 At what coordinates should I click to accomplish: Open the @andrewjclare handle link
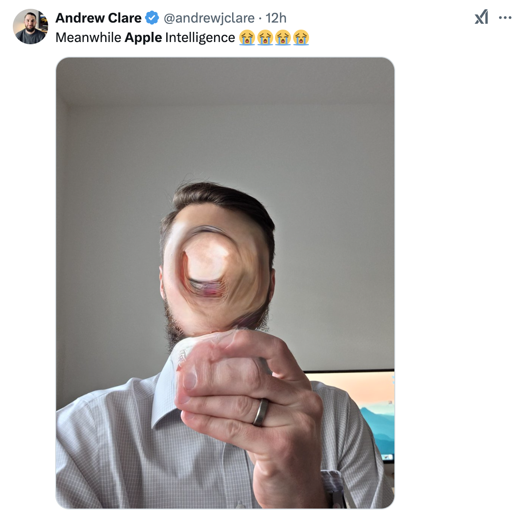(209, 18)
